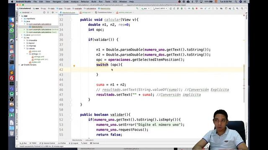Open the Project view selector 'Android' dropdown
The height and width of the screenshot is (150, 268).
(26, 12)
